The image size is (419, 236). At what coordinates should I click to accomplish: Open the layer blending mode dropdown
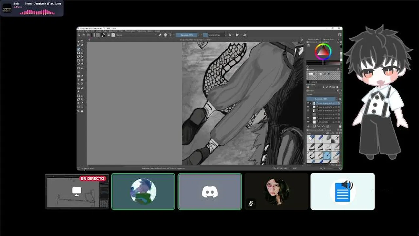click(x=322, y=94)
